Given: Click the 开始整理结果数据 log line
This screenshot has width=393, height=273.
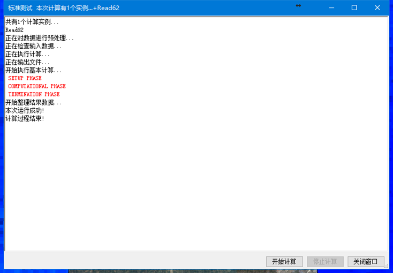Looking at the screenshot, I should click(x=33, y=102).
